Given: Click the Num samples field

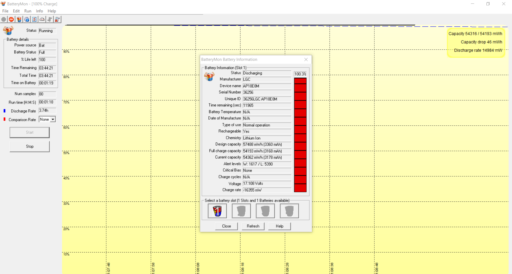Looking at the screenshot, I should coord(47,94).
